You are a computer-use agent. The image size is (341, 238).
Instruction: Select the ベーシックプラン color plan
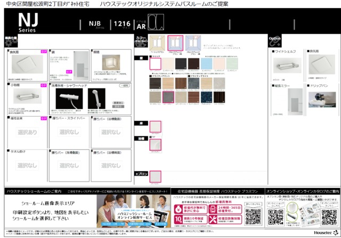(156, 43)
